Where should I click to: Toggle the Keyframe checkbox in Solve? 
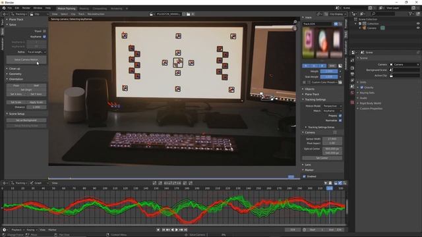point(44,37)
